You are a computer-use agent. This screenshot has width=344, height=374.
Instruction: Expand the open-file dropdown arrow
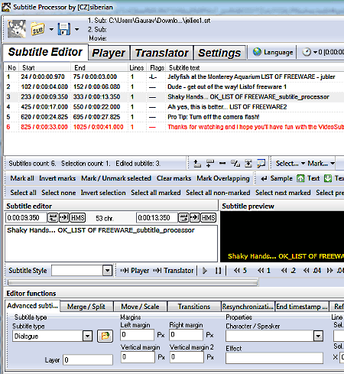51,29
